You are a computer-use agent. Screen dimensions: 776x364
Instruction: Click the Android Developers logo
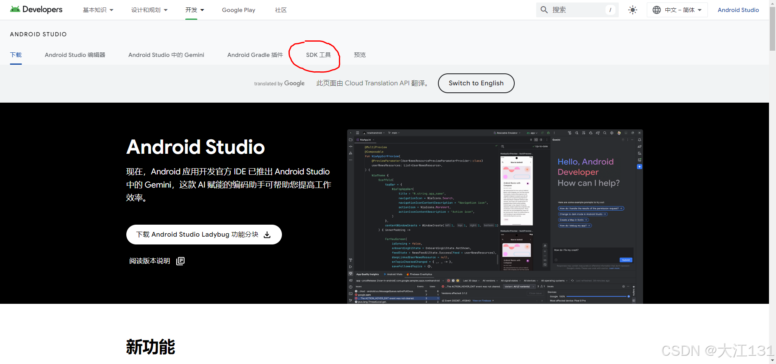tap(36, 9)
